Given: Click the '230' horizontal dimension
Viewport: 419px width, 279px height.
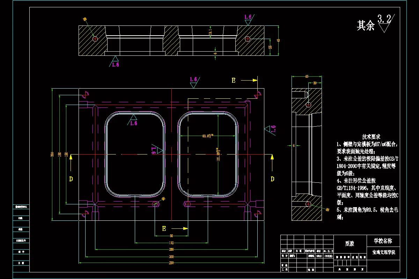Looking at the screenshot, I should coord(171,249).
